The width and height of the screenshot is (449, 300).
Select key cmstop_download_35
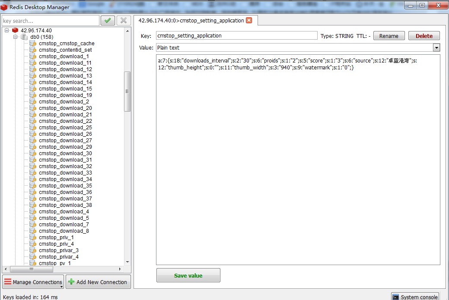coord(65,186)
